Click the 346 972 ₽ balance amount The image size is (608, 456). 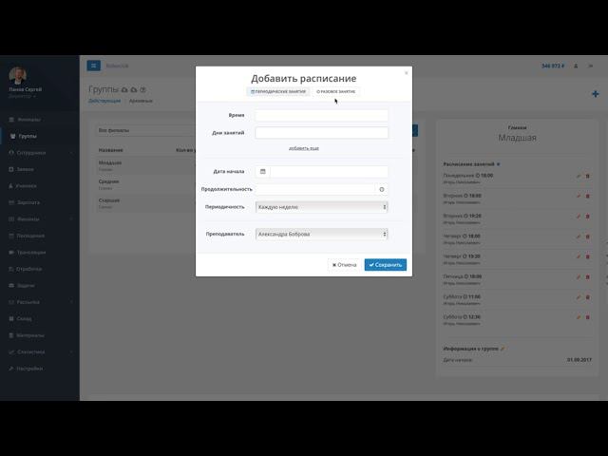pyautogui.click(x=553, y=66)
